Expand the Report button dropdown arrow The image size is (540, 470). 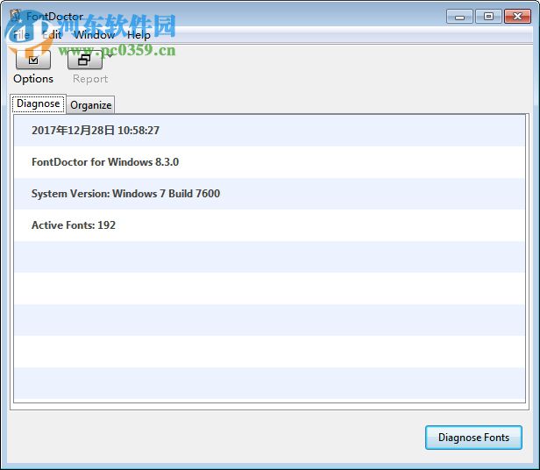110,56
